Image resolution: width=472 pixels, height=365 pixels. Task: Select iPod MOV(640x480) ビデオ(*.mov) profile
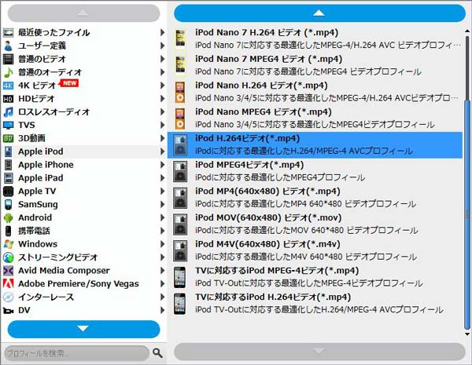[315, 224]
